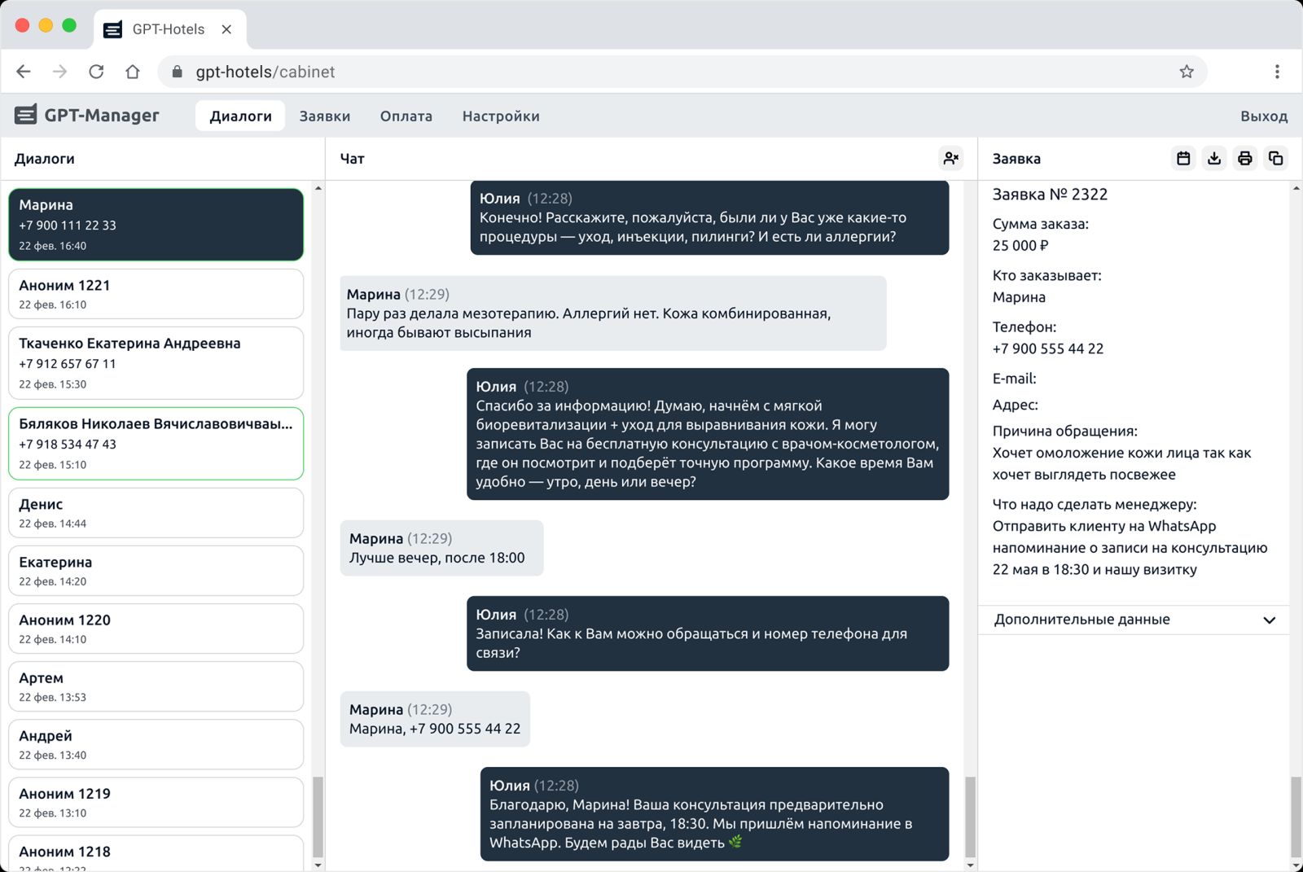Navigate back with the back arrow
This screenshot has height=872, width=1303.
click(24, 72)
